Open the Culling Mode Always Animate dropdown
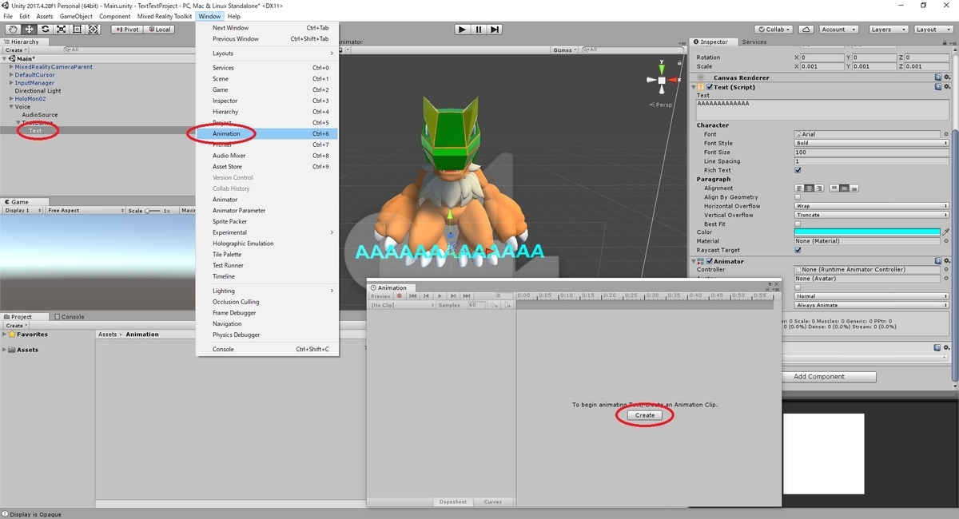The height and width of the screenshot is (519, 959). (871, 305)
